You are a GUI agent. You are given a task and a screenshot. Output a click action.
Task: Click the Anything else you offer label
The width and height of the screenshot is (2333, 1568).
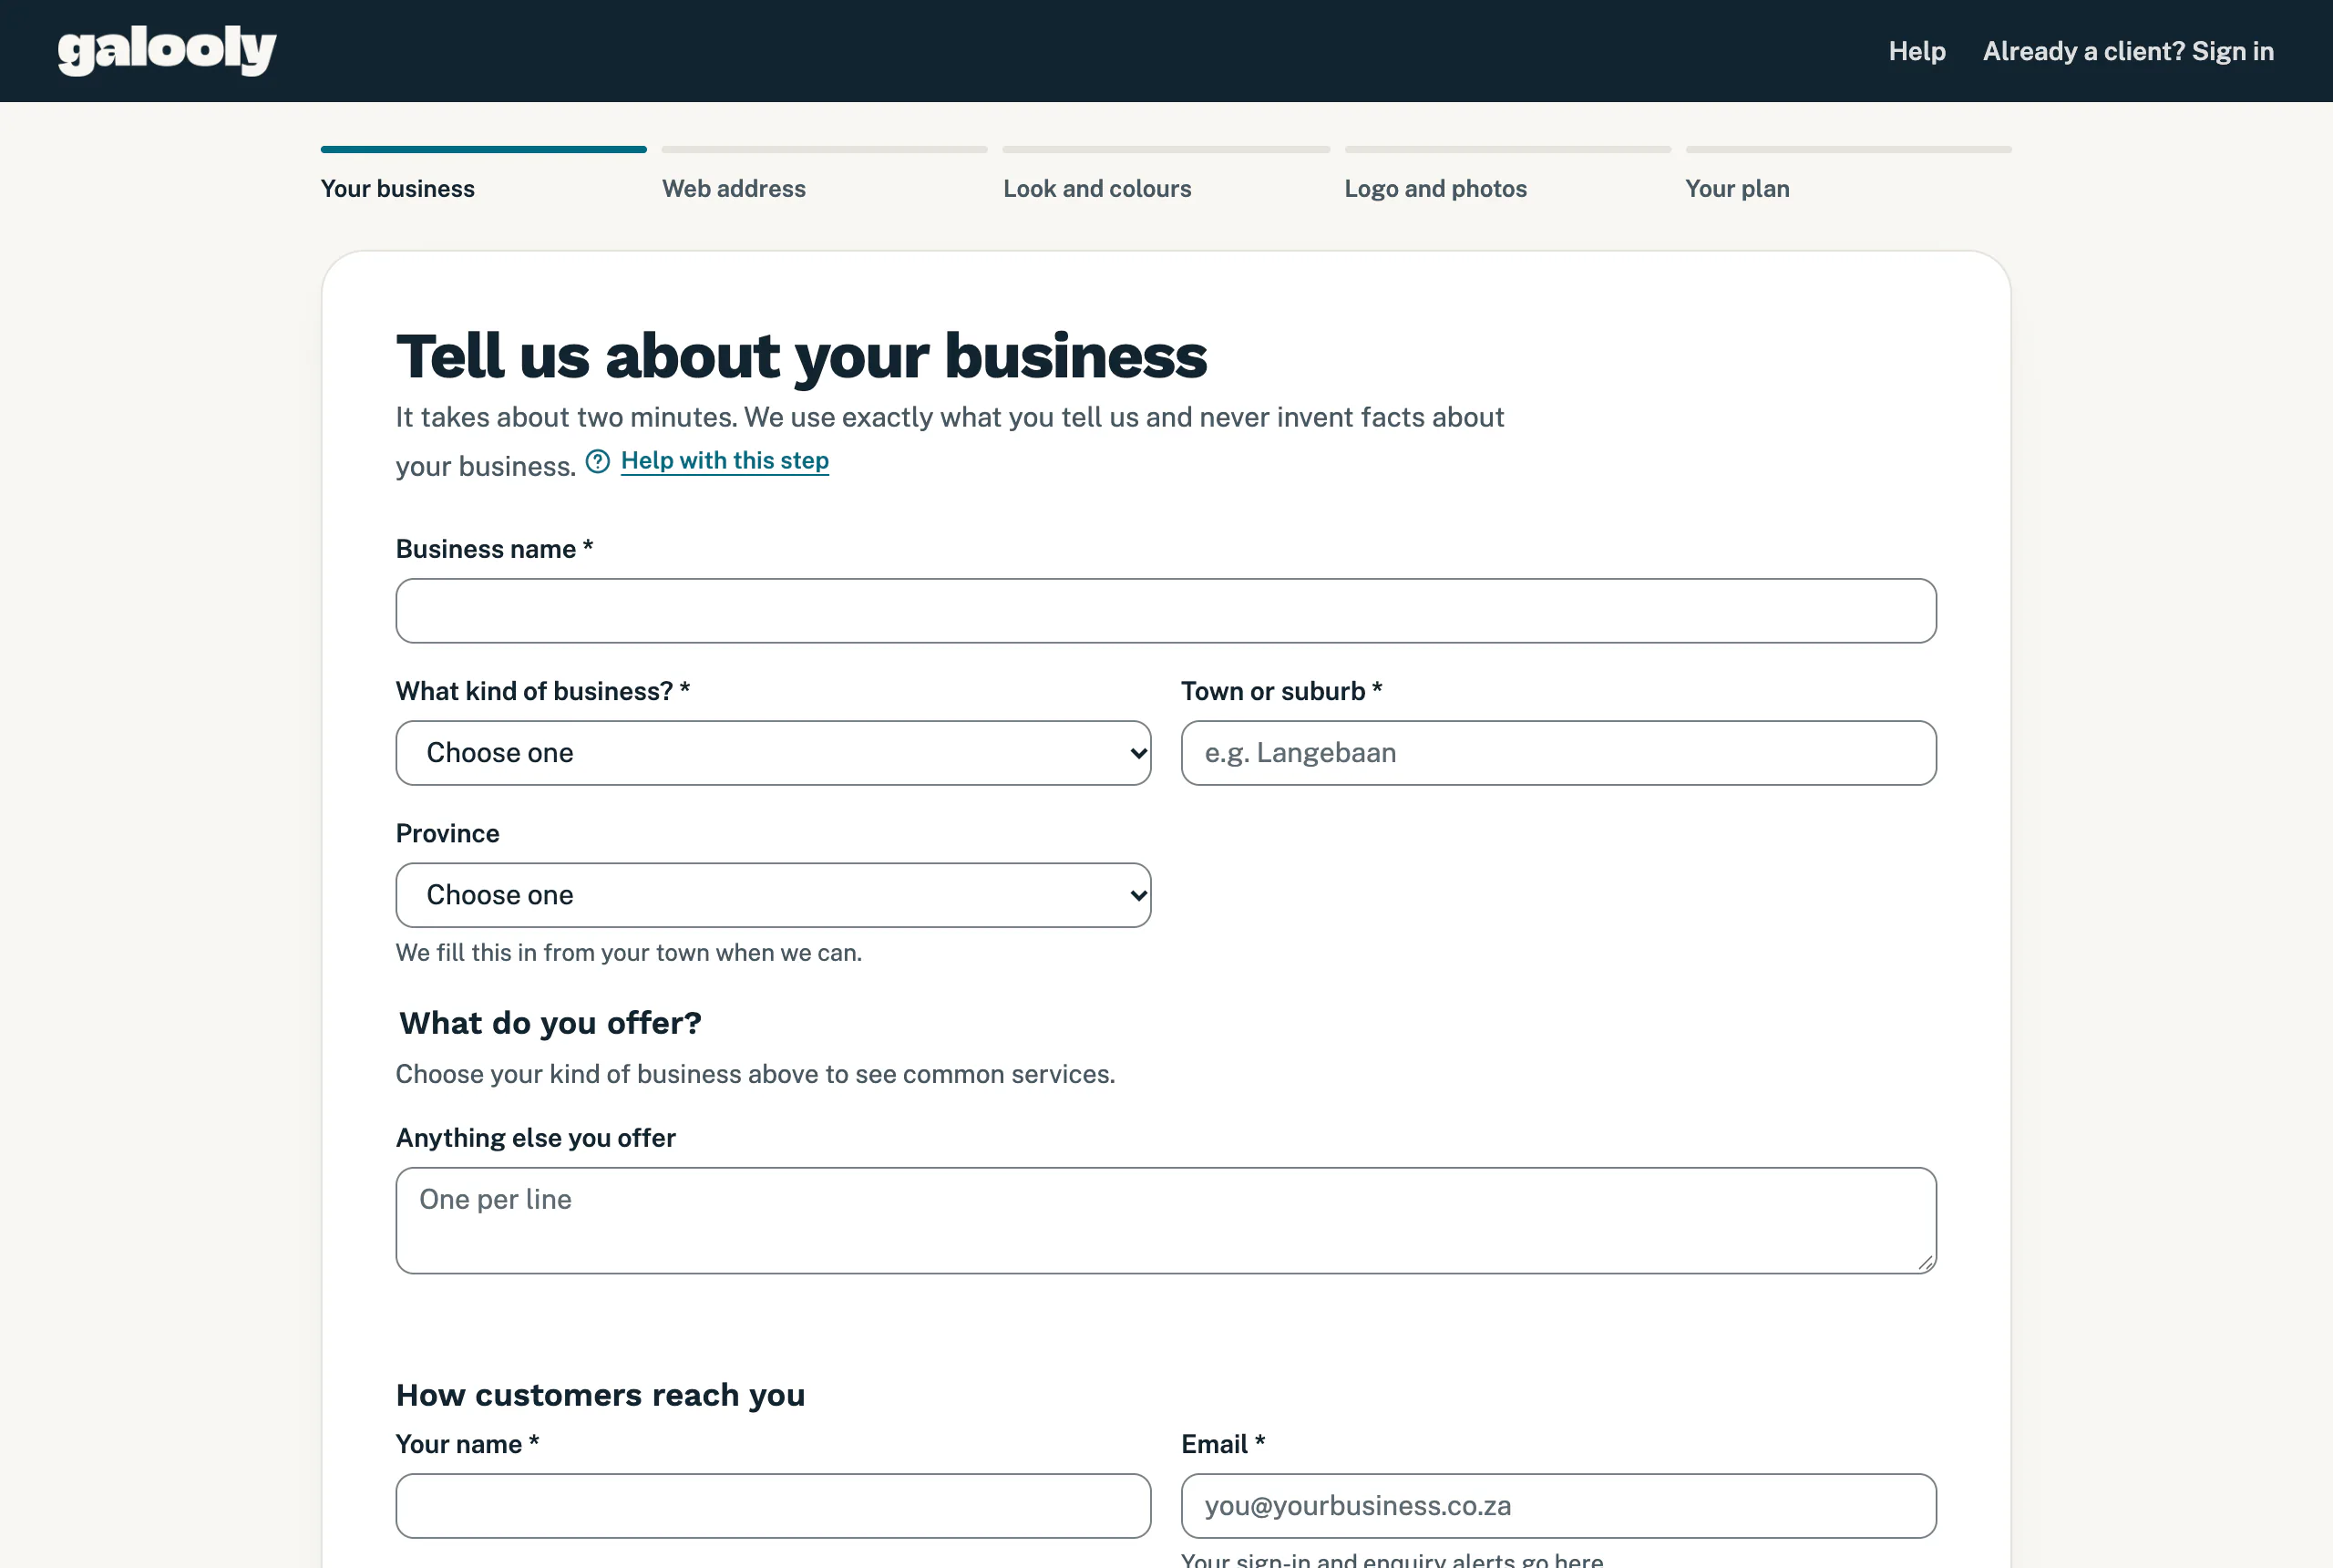pos(536,1138)
